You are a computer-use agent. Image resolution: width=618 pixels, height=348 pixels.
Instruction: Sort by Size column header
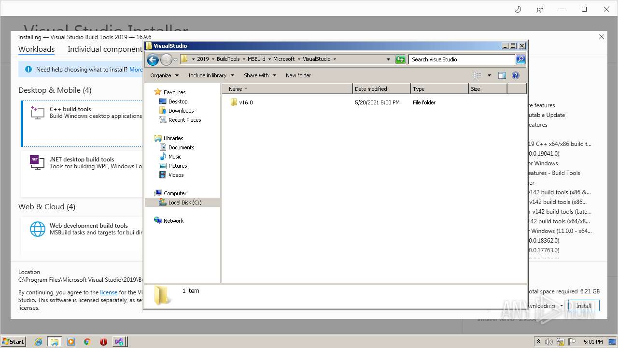[488, 89]
